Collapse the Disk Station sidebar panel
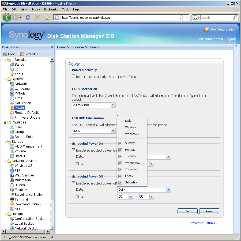 coord(52,47)
